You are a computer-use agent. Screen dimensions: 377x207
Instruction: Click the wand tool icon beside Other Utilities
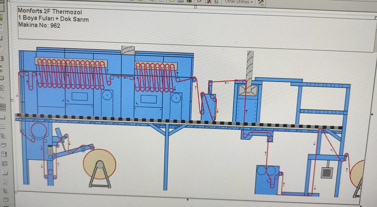(x=261, y=2)
